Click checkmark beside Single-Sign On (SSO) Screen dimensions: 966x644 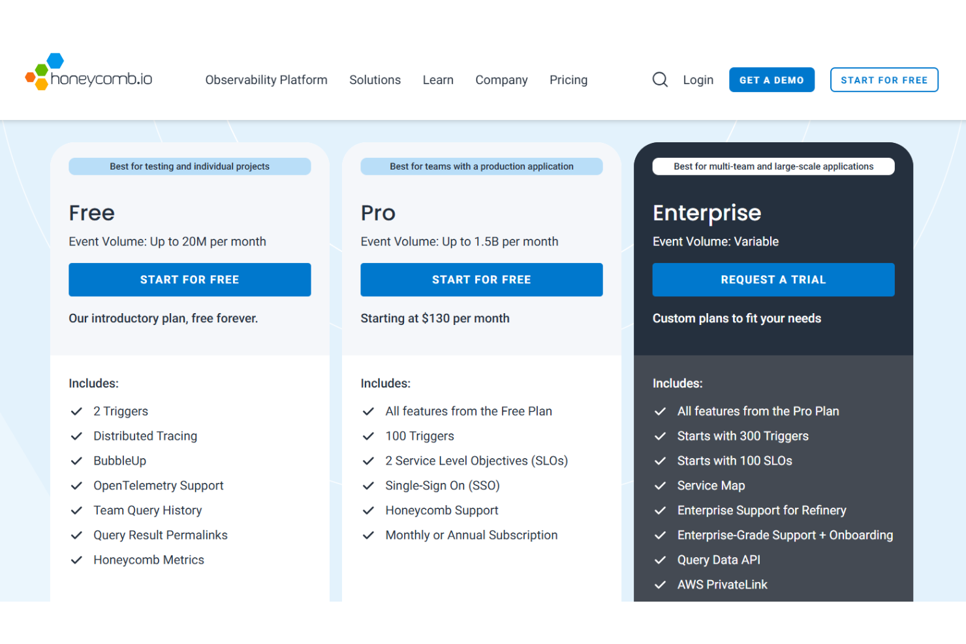tap(368, 485)
